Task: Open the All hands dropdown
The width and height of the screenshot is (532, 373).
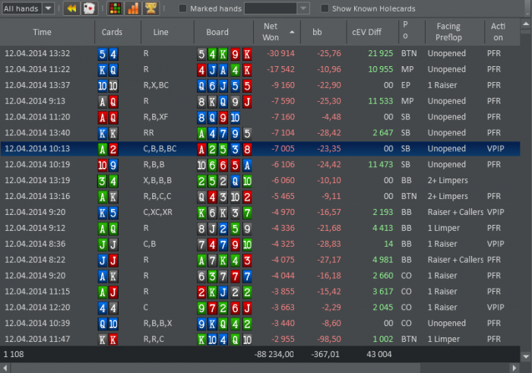Action: [28, 8]
